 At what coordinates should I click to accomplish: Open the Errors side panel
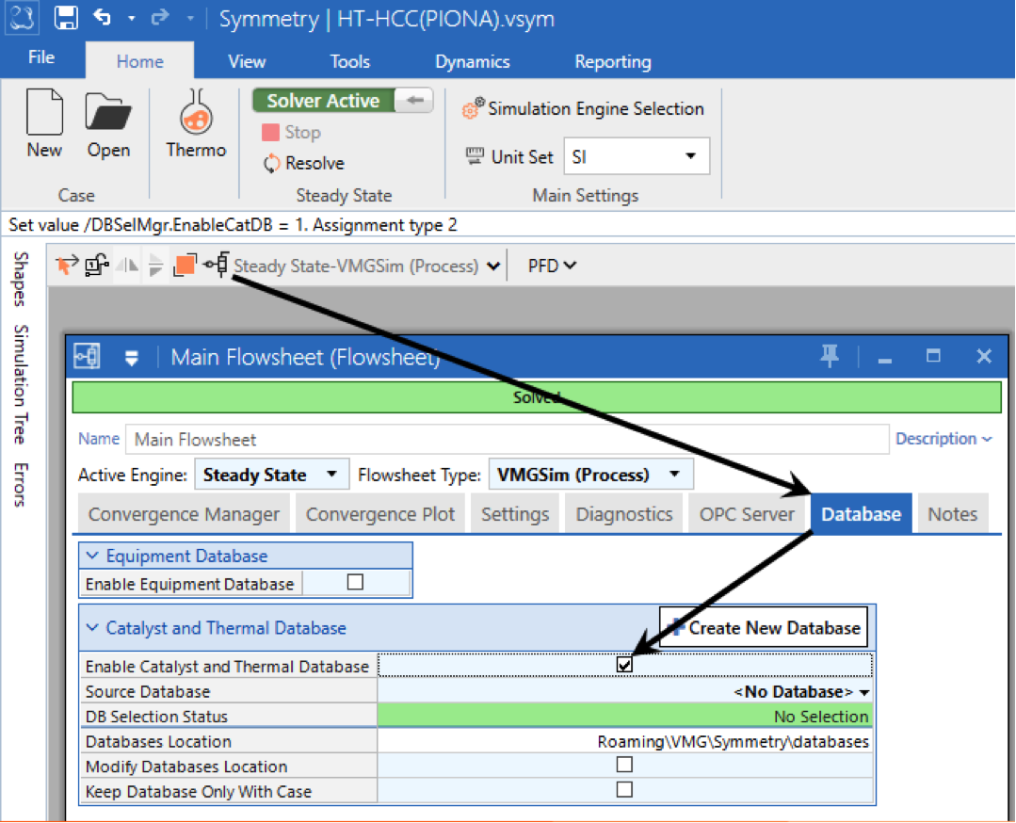[21, 485]
